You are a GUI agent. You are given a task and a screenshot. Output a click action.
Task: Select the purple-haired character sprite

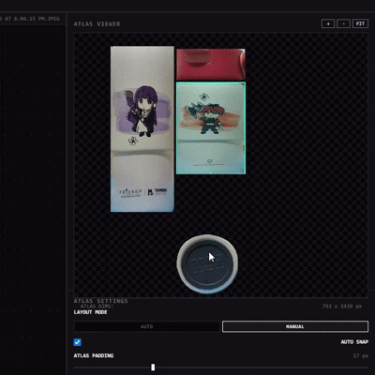tap(142, 129)
